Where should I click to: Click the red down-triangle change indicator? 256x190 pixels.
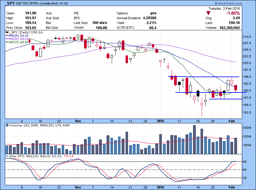click(x=208, y=13)
